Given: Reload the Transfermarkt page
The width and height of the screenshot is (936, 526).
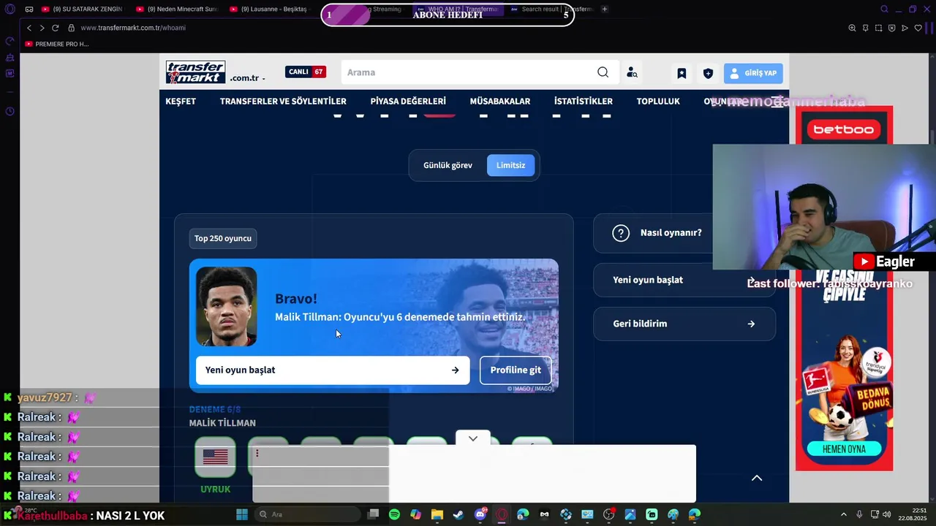Looking at the screenshot, I should [55, 28].
